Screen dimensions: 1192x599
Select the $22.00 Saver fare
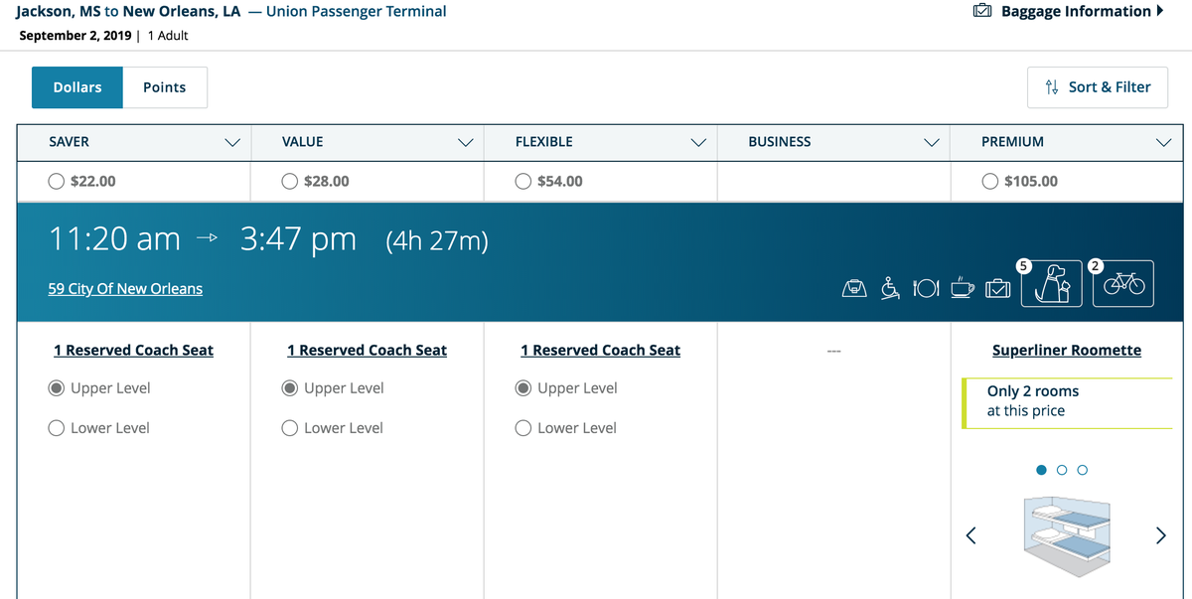tap(57, 181)
